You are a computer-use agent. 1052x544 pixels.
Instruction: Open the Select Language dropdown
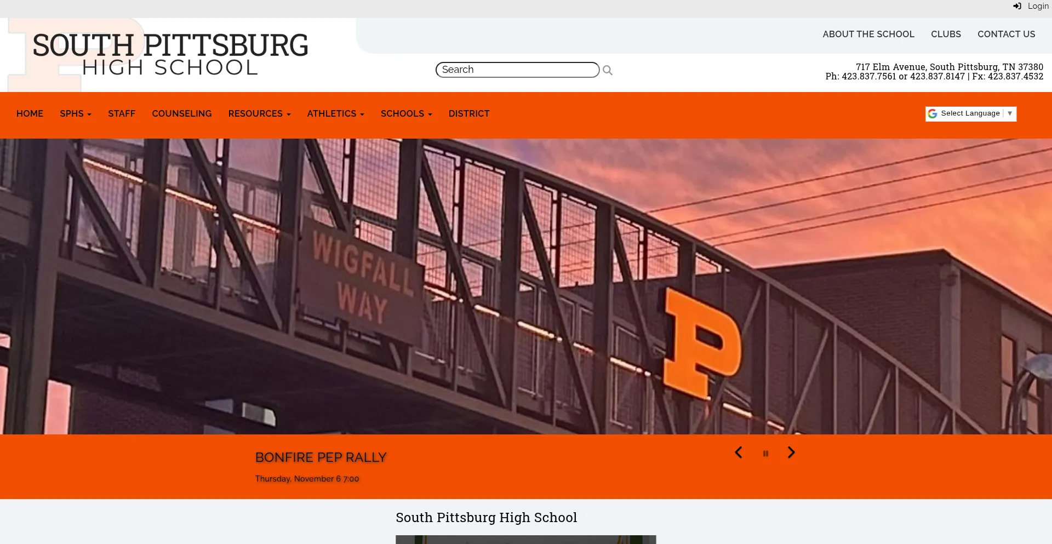click(x=971, y=113)
